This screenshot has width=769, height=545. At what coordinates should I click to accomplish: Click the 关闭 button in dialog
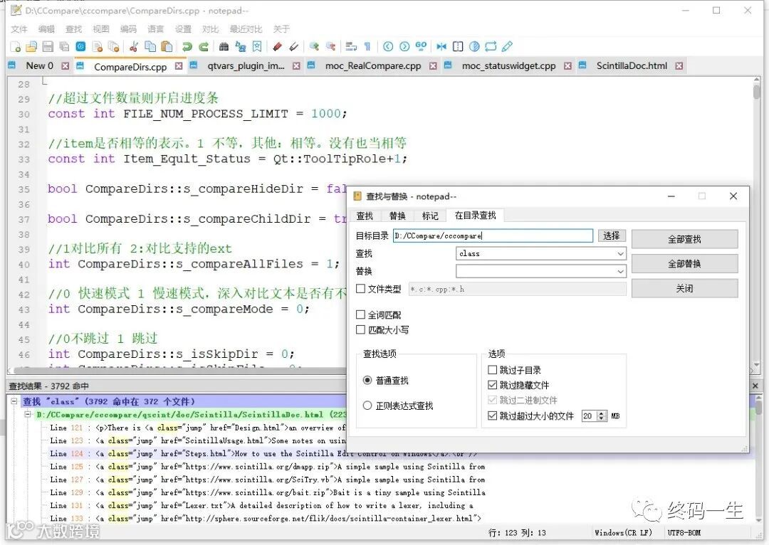click(685, 288)
